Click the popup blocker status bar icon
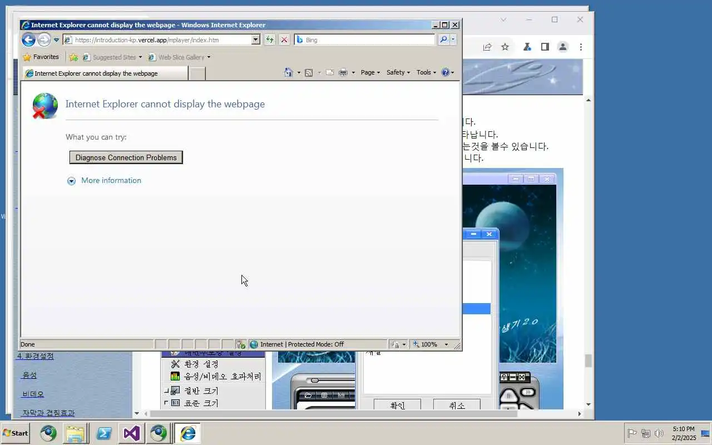 [x=240, y=344]
